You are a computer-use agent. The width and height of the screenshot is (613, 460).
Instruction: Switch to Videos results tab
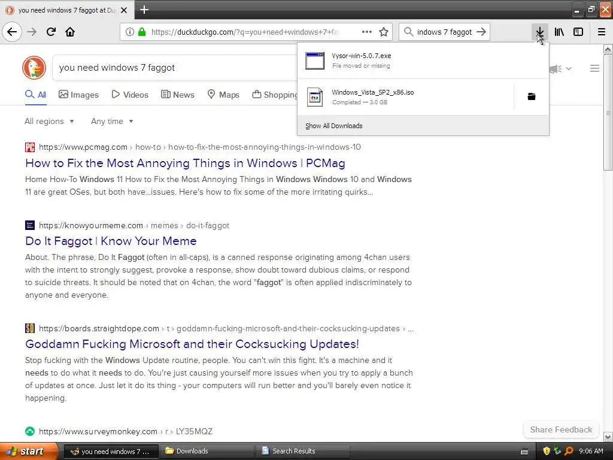[x=130, y=95]
